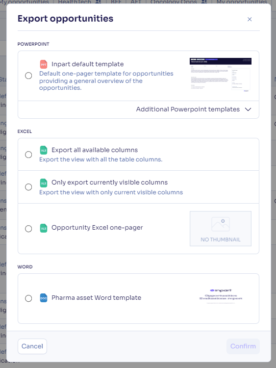Click XLS icon beside Opportunity Excel one-pager
The image size is (276, 368).
[x=44, y=228]
